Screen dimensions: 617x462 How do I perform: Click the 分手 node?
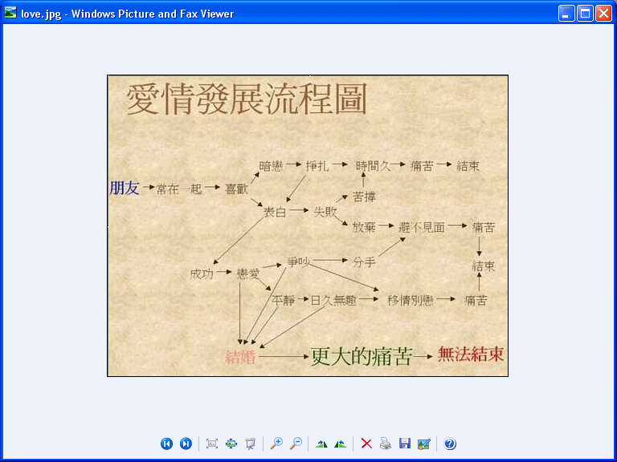[x=364, y=262]
